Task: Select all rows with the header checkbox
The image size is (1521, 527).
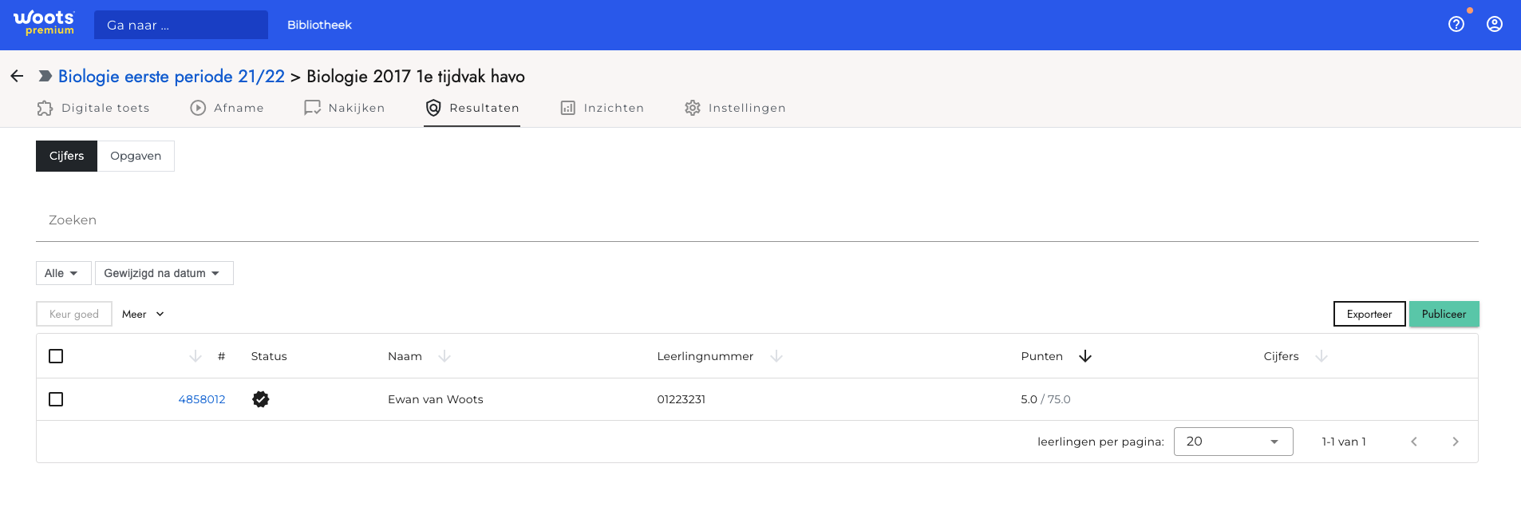Action: pos(56,356)
